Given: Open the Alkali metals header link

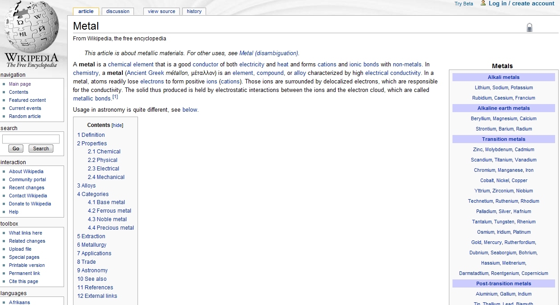Looking at the screenshot, I should pos(504,77).
